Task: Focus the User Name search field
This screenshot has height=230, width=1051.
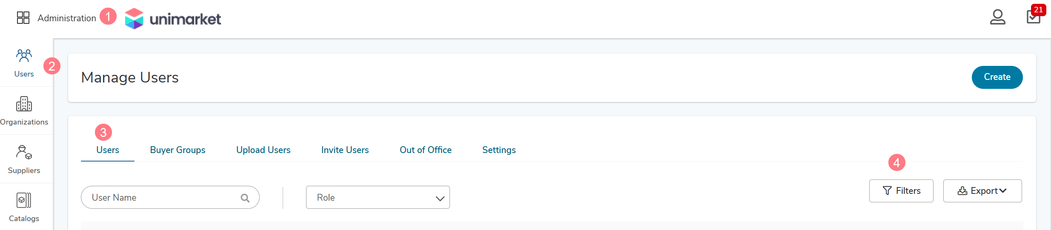Action: 170,197
